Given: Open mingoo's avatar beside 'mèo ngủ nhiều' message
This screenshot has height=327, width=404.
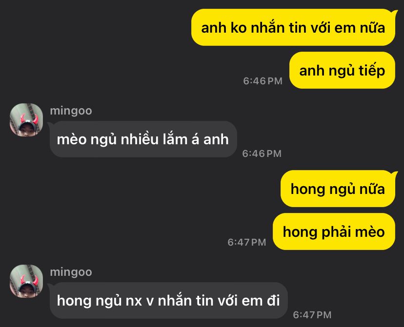Looking at the screenshot, I should point(26,120).
